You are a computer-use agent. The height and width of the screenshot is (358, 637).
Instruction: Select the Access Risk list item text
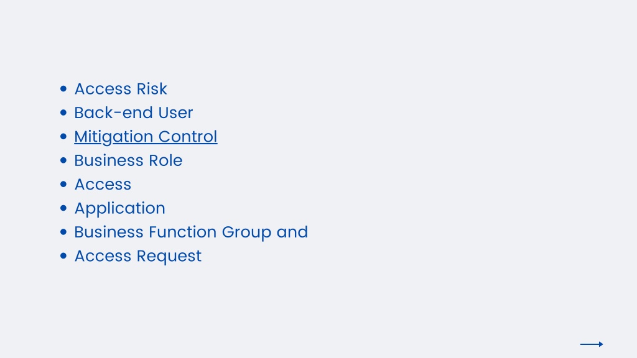coord(121,89)
